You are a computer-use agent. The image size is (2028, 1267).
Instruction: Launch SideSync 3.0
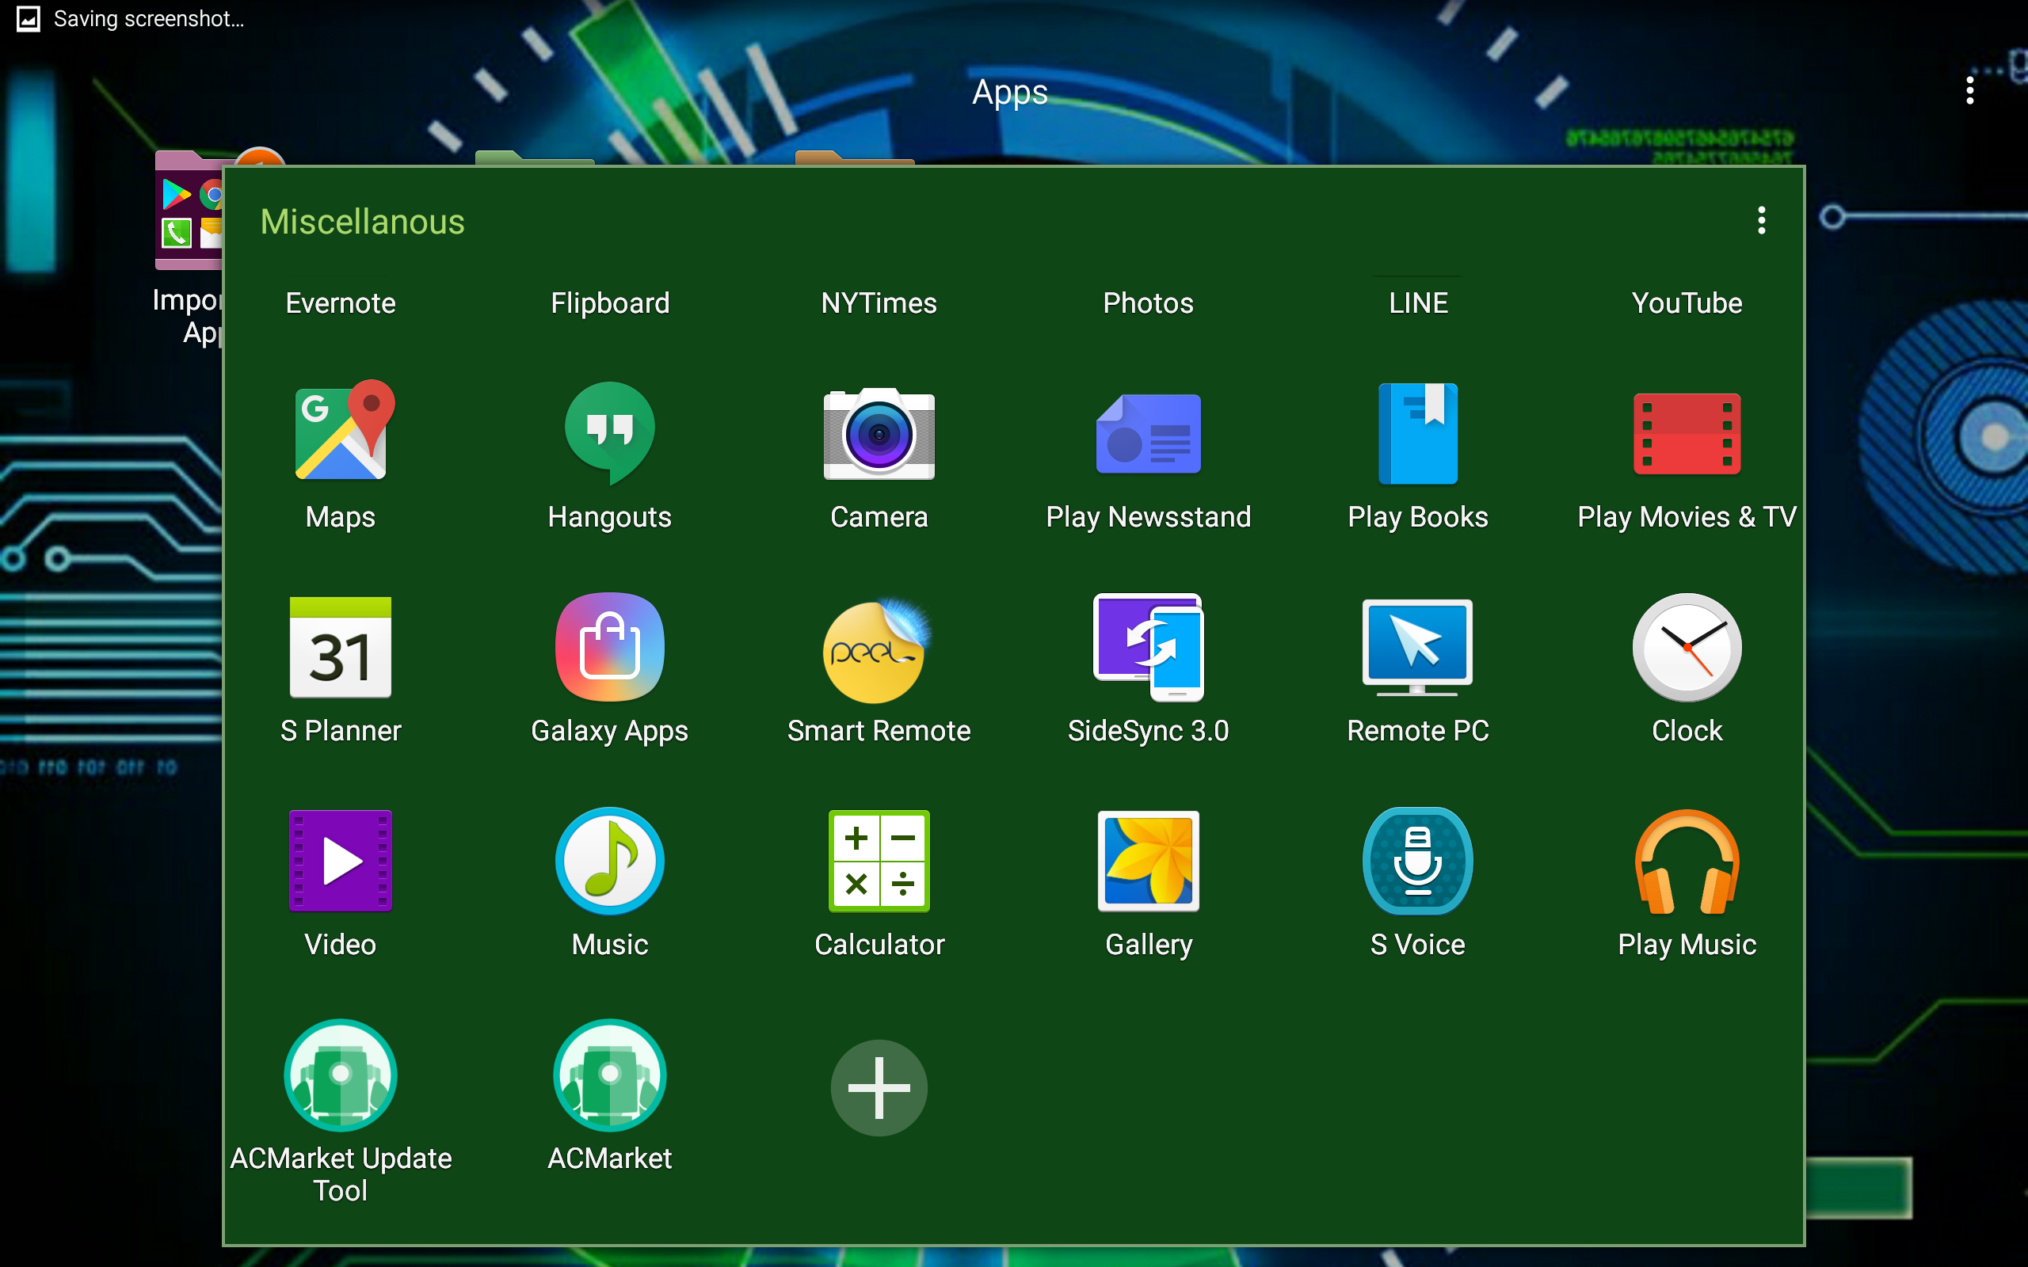(1148, 647)
